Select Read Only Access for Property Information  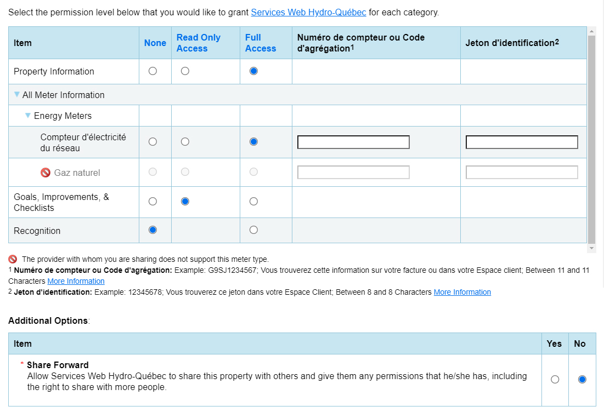pyautogui.click(x=185, y=71)
